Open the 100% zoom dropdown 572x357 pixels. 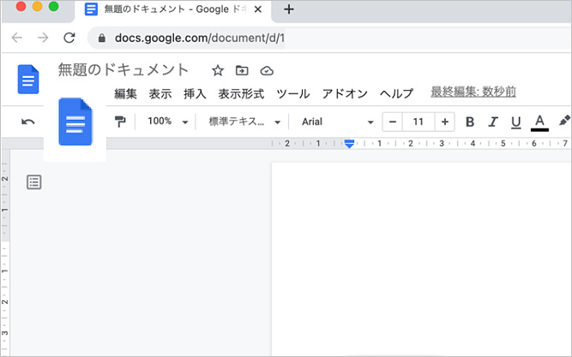[x=167, y=122]
